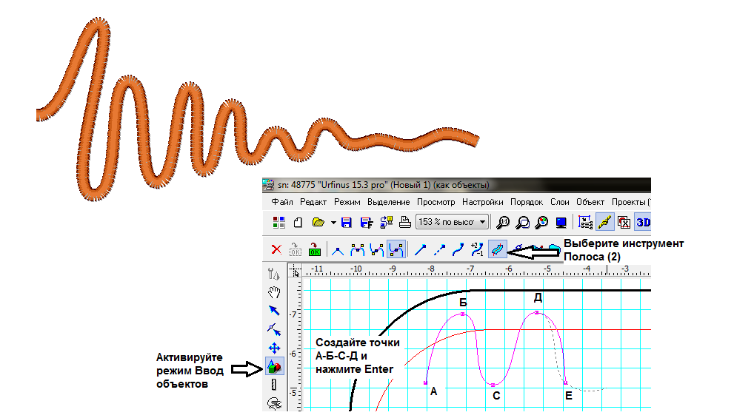Expand the open folder dropdown arrow

(x=333, y=223)
